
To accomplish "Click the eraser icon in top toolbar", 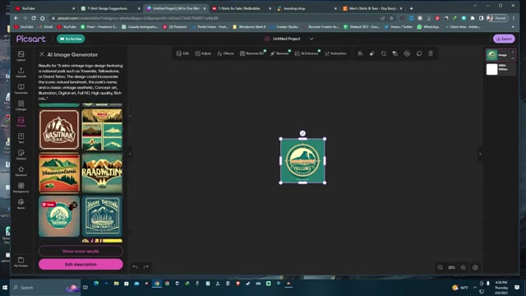I will click(372, 53).
